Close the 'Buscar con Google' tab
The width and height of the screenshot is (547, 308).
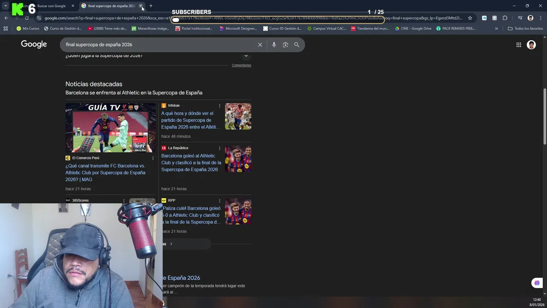[73, 6]
